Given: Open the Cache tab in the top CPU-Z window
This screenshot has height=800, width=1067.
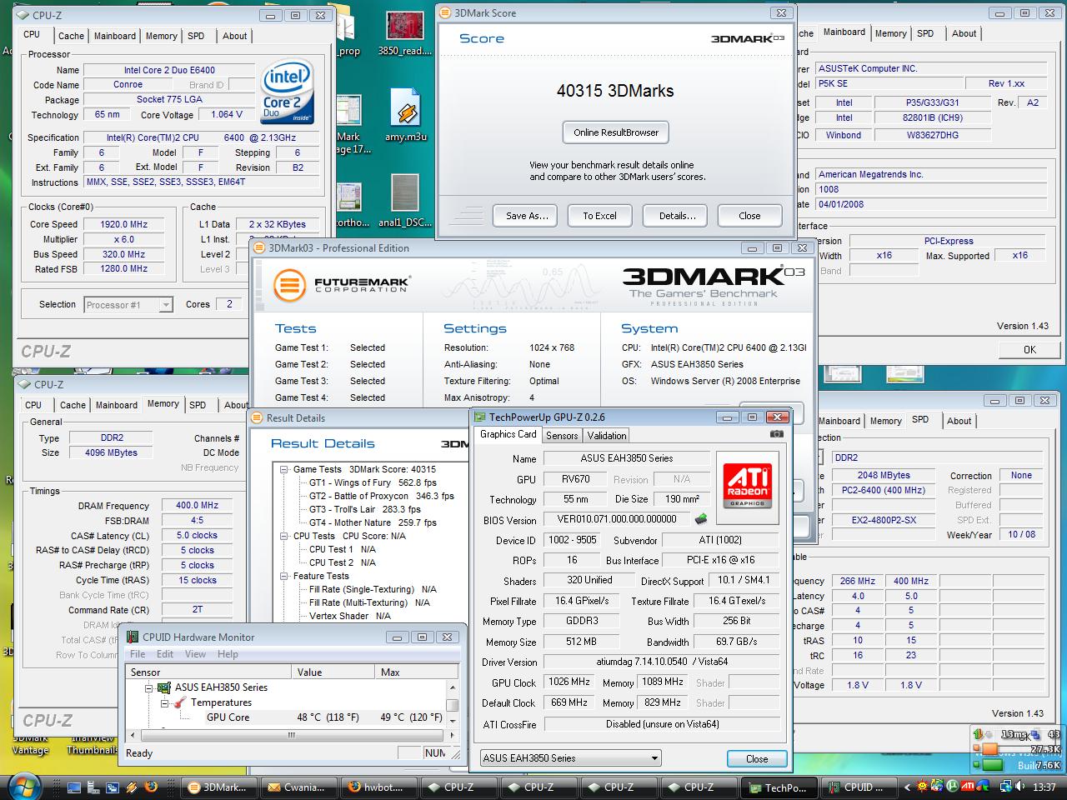Looking at the screenshot, I should [71, 36].
